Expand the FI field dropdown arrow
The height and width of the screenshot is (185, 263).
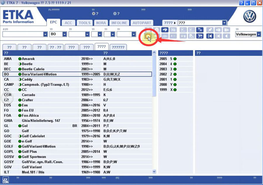click(x=45, y=34)
